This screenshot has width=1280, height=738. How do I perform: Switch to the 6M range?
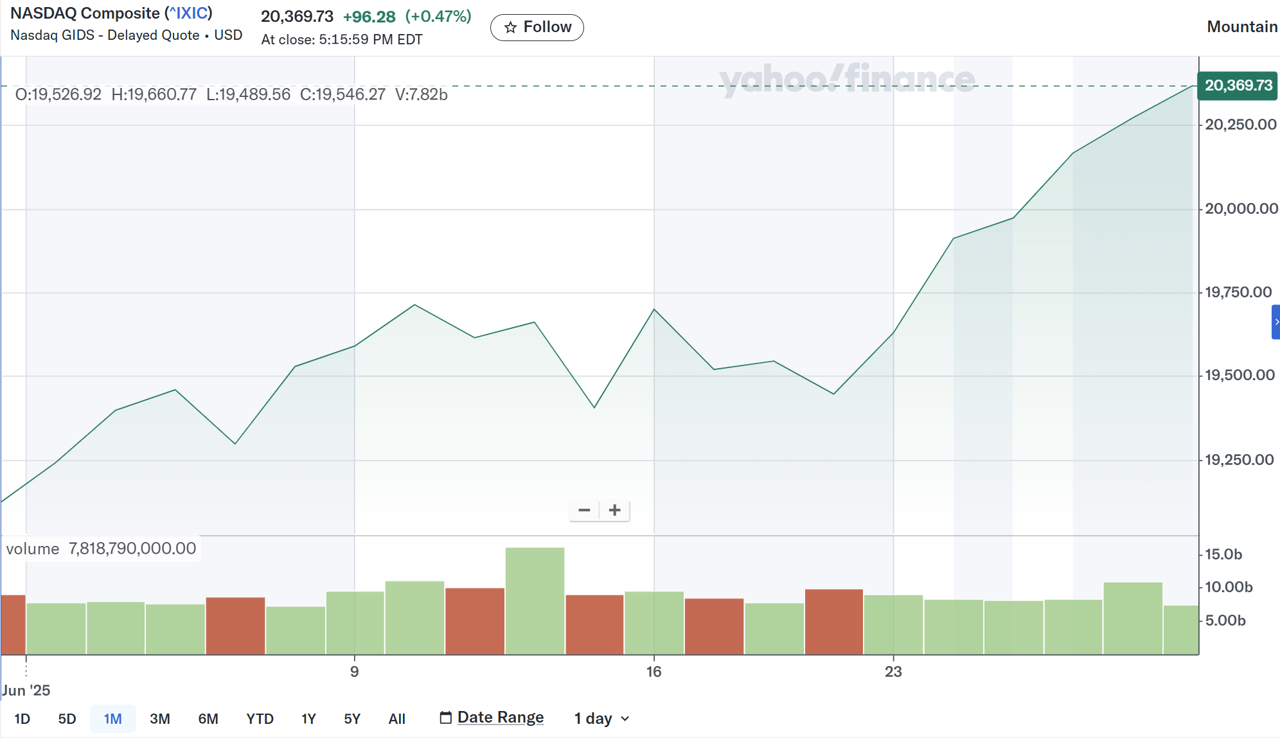point(208,719)
